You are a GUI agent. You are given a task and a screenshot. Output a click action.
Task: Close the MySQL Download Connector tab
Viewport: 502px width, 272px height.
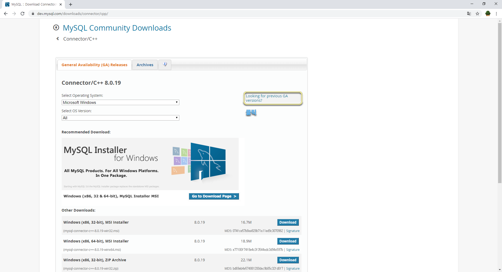pyautogui.click(x=61, y=4)
